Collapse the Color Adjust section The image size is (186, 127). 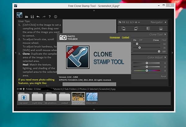click(165, 57)
